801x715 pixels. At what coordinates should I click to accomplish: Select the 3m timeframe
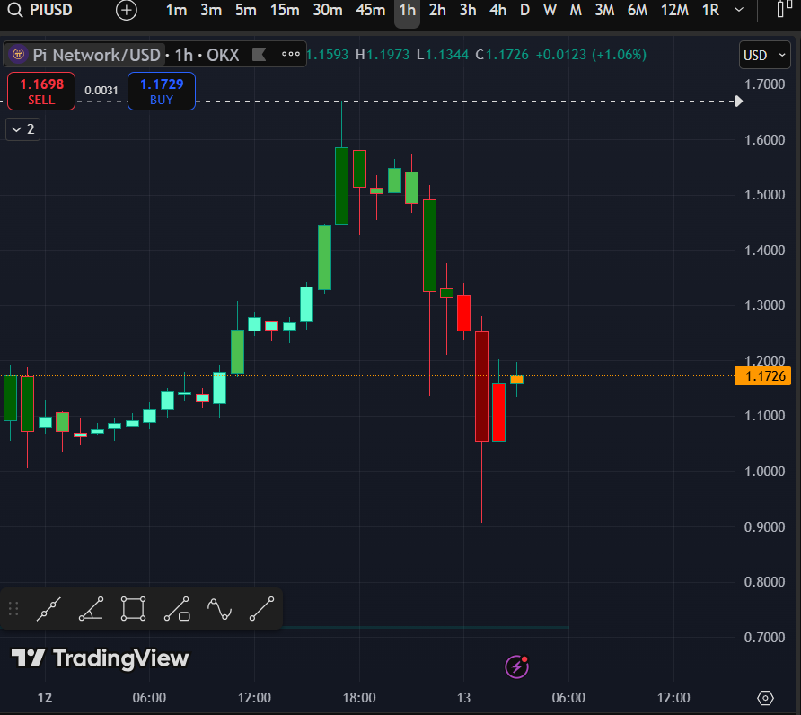click(x=211, y=10)
